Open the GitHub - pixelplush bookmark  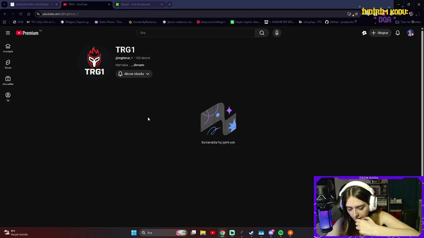point(341,22)
